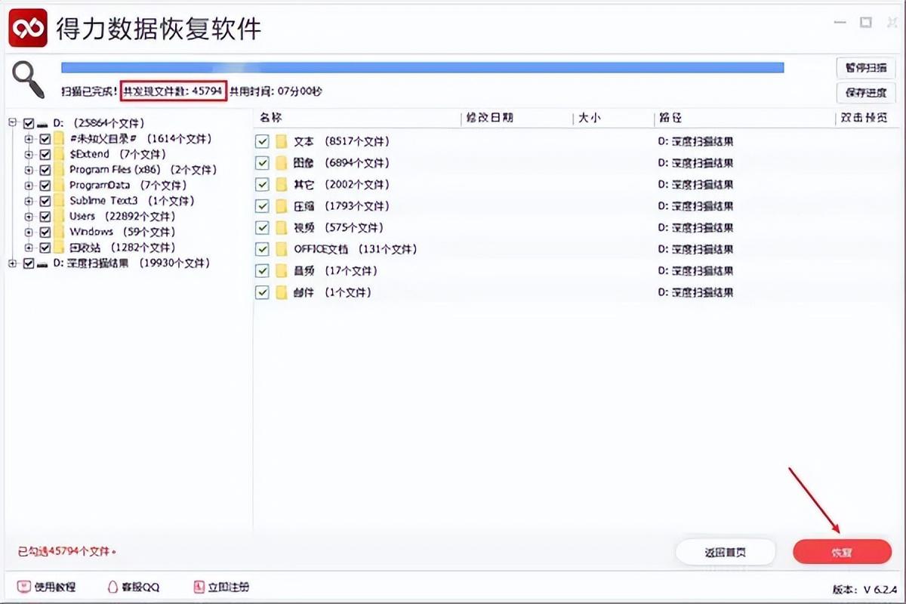This screenshot has height=604, width=906.
Task: Expand the $Extend tree node
Action: 29,154
